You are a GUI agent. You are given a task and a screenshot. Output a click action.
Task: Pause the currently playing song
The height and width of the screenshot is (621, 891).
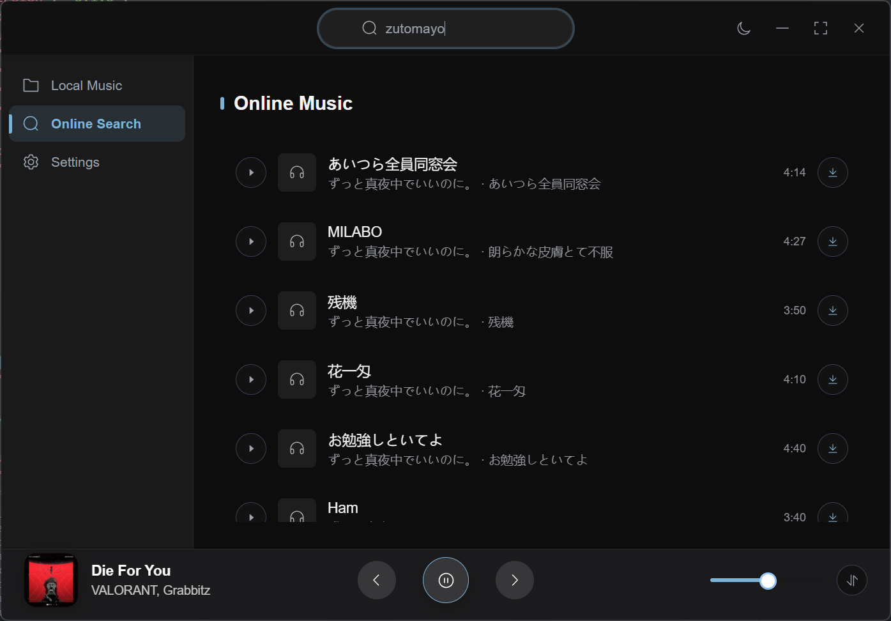coord(445,580)
